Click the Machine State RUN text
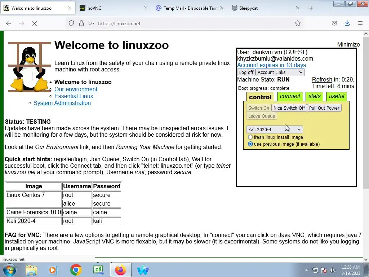 coord(263,80)
